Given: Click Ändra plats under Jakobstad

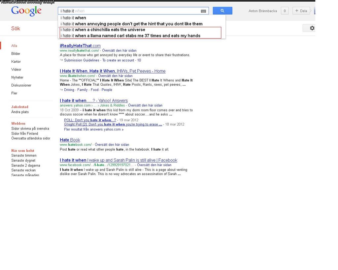Looking at the screenshot, I should click(x=20, y=112).
